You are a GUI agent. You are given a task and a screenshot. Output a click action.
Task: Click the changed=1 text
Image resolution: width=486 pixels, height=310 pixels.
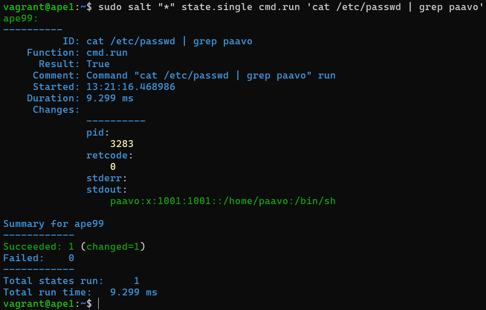click(112, 247)
